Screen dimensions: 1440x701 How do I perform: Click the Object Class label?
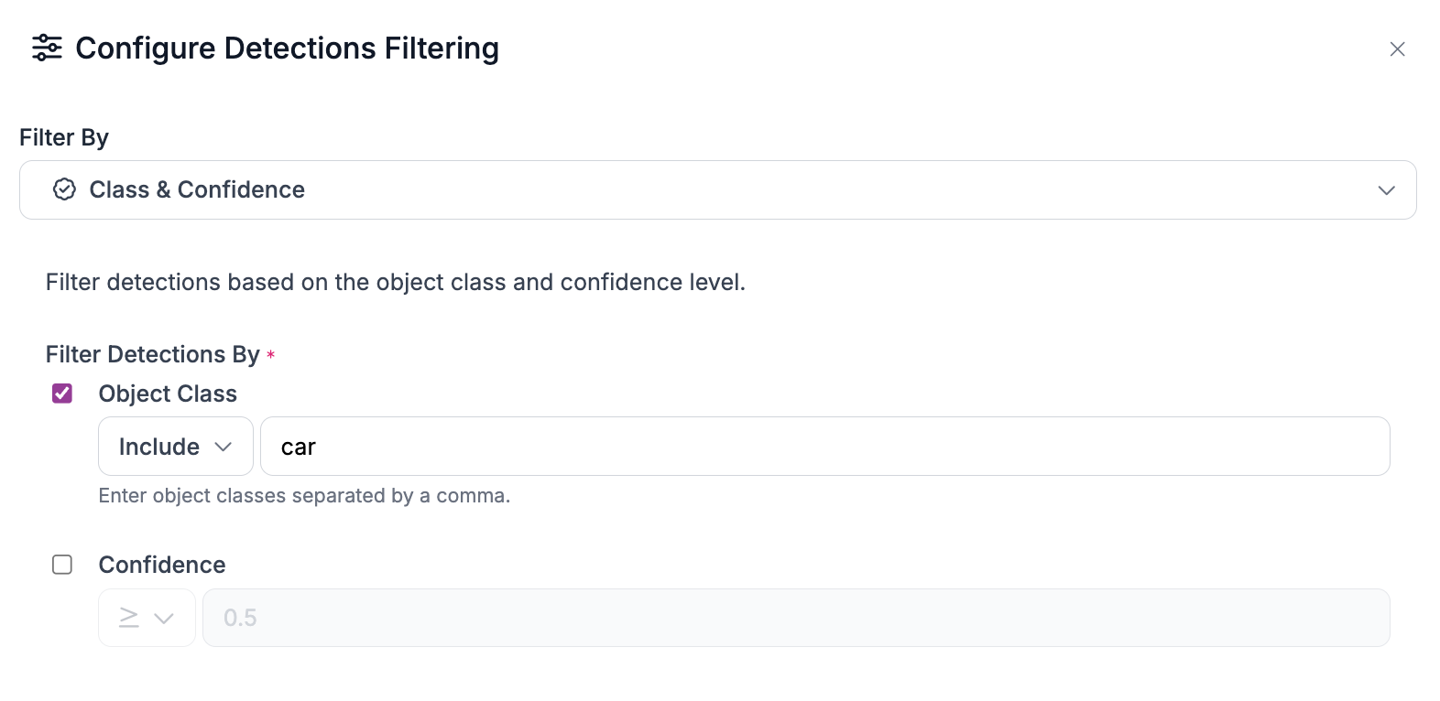coord(168,394)
